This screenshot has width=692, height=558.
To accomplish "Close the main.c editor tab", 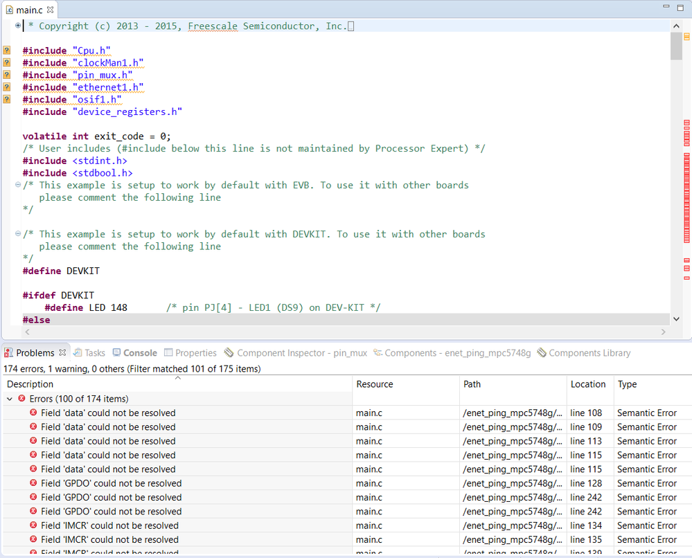I will pyautogui.click(x=51, y=9).
